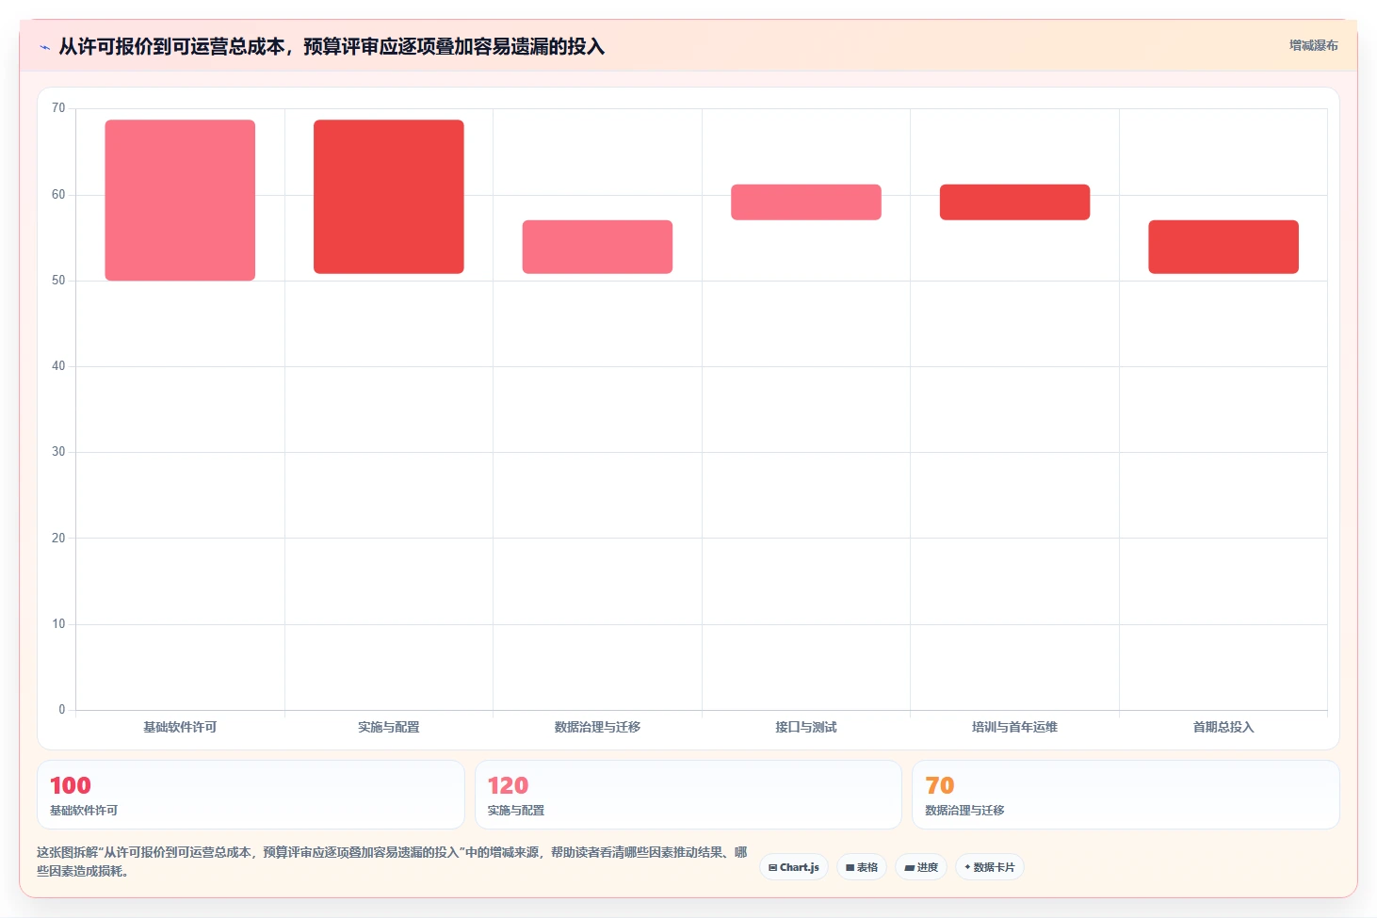Viewport: 1377px width, 918px height.
Task: Click the 增减瀑布 label in the header
Action: [1313, 45]
